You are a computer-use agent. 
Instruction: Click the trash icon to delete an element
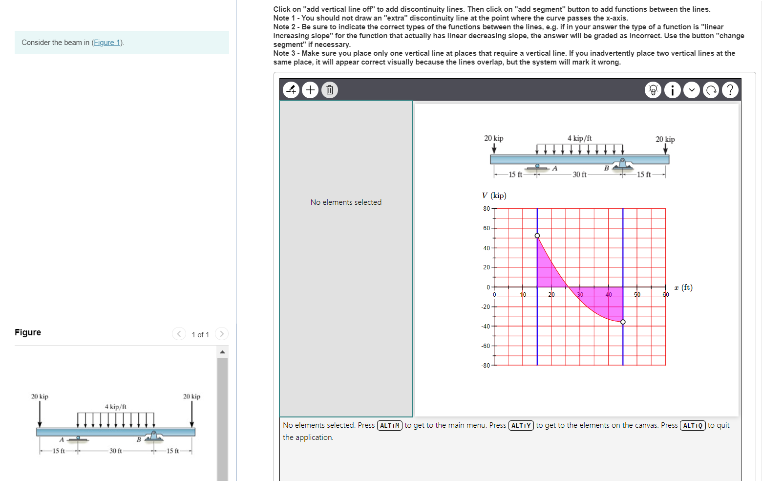point(330,89)
